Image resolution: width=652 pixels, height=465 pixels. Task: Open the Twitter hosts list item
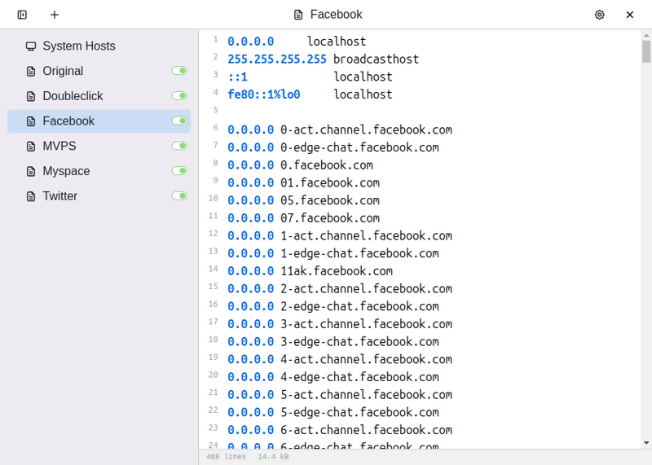tap(99, 196)
